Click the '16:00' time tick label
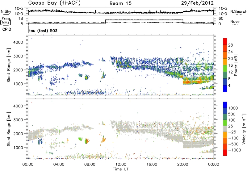The width and height of the screenshot is (247, 171). 152,165
